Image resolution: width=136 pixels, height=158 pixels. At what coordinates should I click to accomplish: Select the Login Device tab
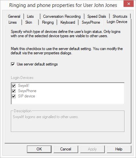click(117, 22)
